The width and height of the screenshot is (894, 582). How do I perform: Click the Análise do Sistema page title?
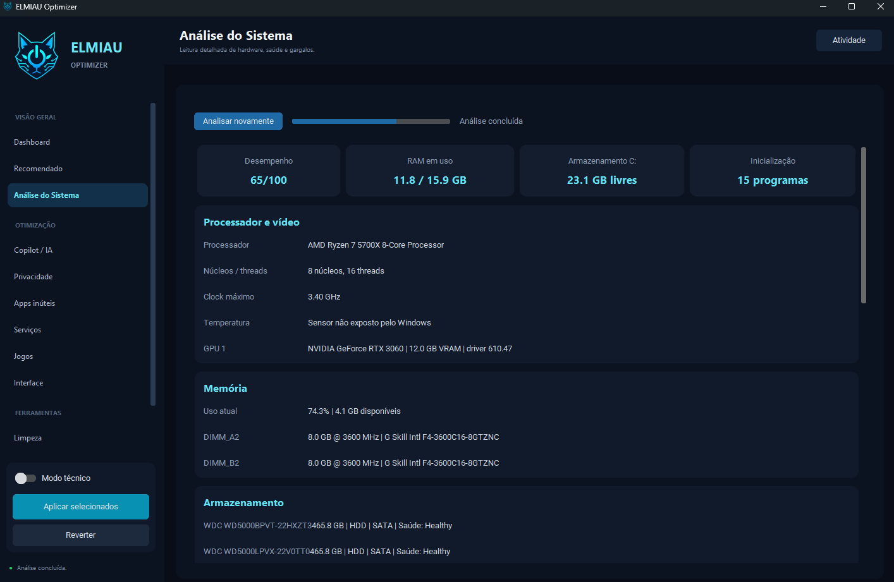click(236, 36)
